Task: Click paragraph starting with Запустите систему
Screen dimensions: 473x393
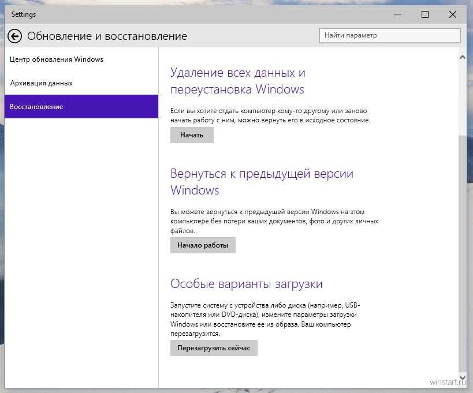Action: (x=265, y=319)
